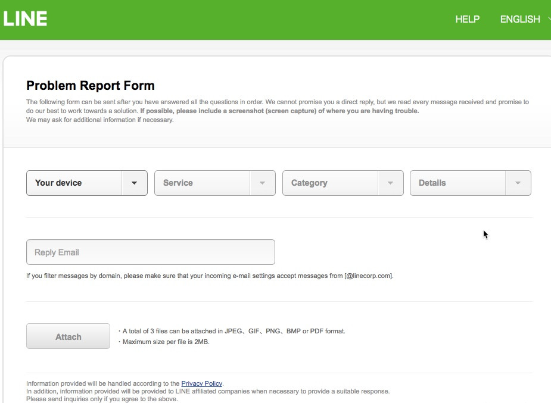551x403 pixels.
Task: Click the bold screenshot request sentence
Action: click(x=279, y=111)
